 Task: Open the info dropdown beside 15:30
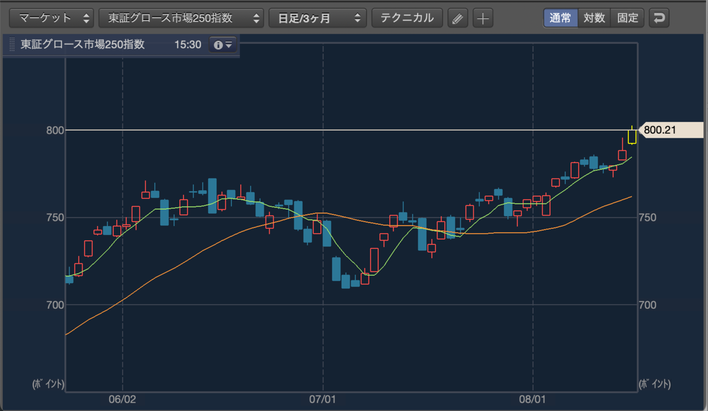[223, 45]
